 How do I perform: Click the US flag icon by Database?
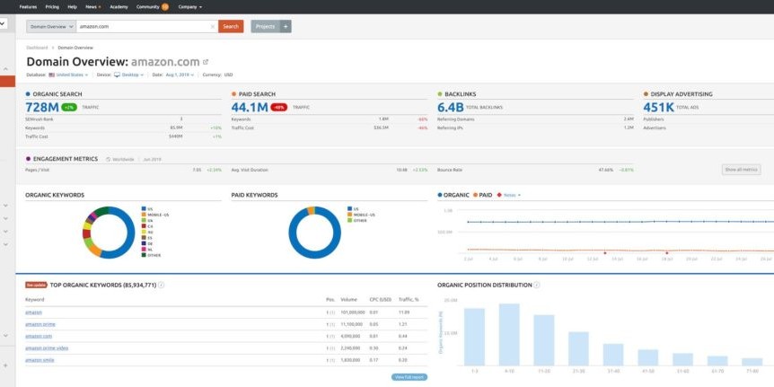[x=51, y=75]
